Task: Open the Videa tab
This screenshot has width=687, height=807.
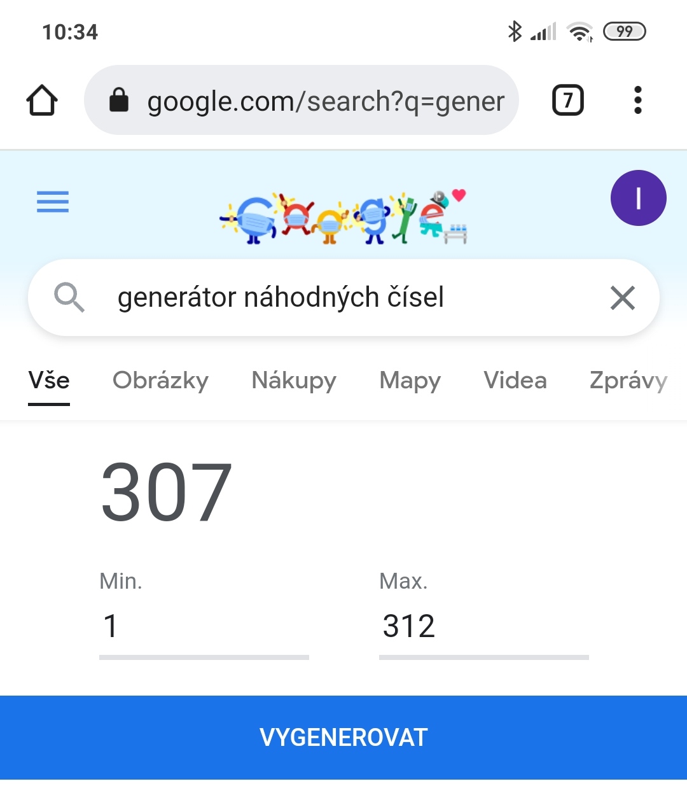Action: click(x=515, y=381)
